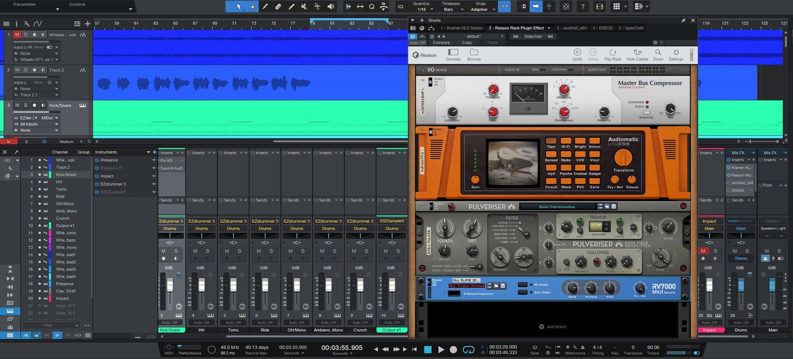Adjust Toms channel volume fader

click(x=233, y=285)
